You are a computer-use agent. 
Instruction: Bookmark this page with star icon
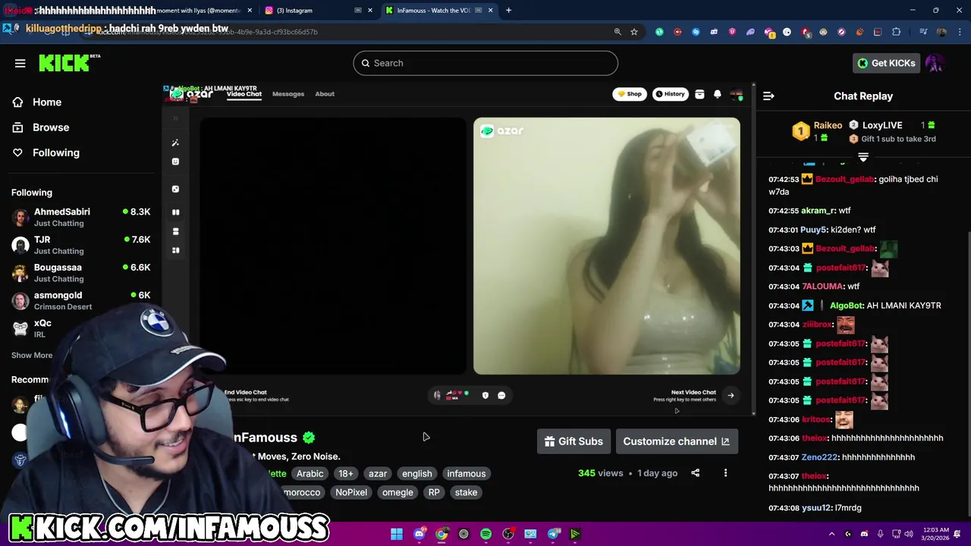pyautogui.click(x=634, y=32)
